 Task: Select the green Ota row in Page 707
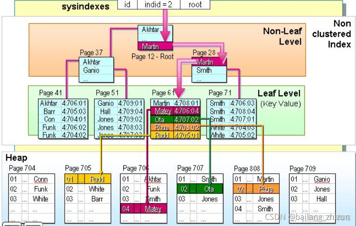point(200,189)
